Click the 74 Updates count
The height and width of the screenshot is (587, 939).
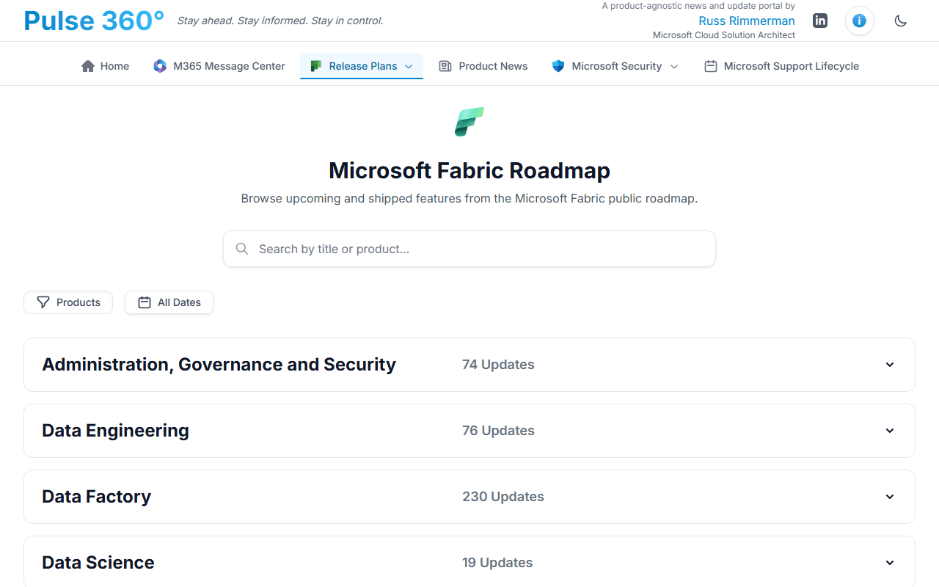498,365
